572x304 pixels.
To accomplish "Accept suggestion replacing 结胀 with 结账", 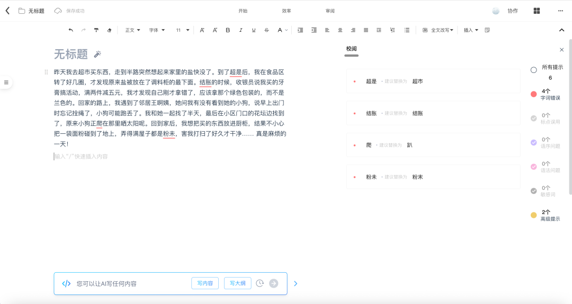I will pos(433,113).
